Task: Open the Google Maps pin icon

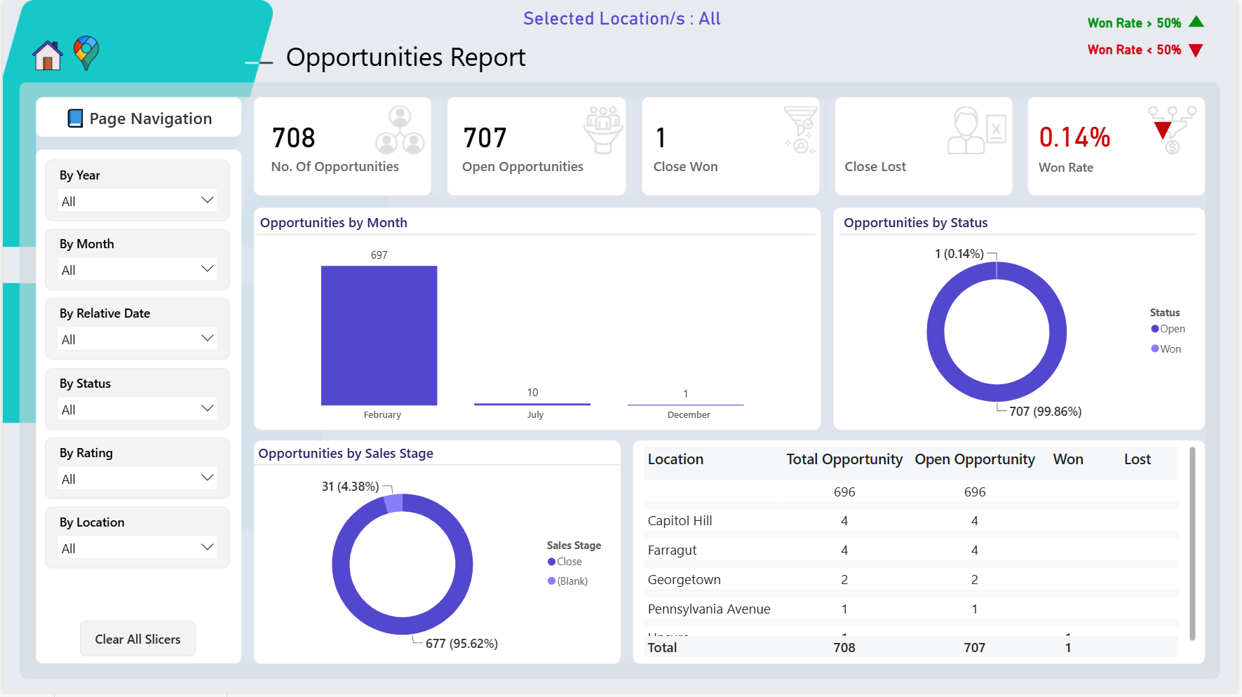Action: [86, 53]
